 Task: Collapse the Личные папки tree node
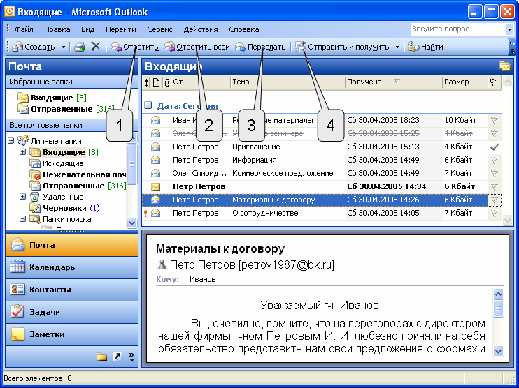click(11, 141)
